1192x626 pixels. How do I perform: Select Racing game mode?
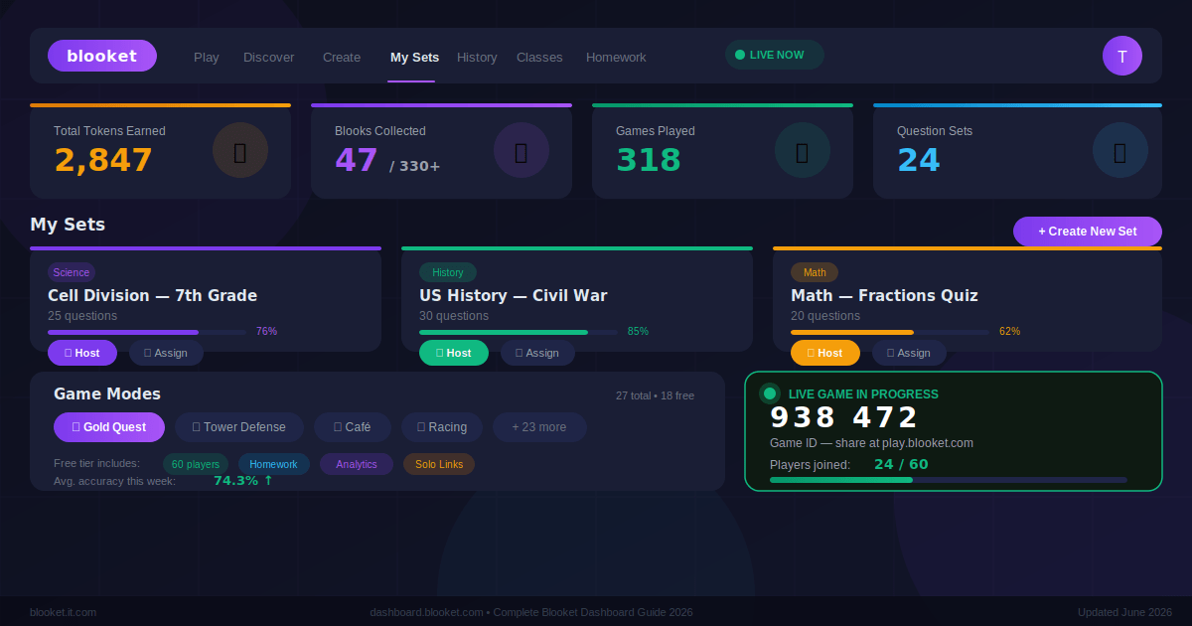(442, 427)
